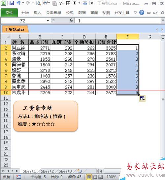Click the borders grid icon in quick access toolbar

[68, 3]
